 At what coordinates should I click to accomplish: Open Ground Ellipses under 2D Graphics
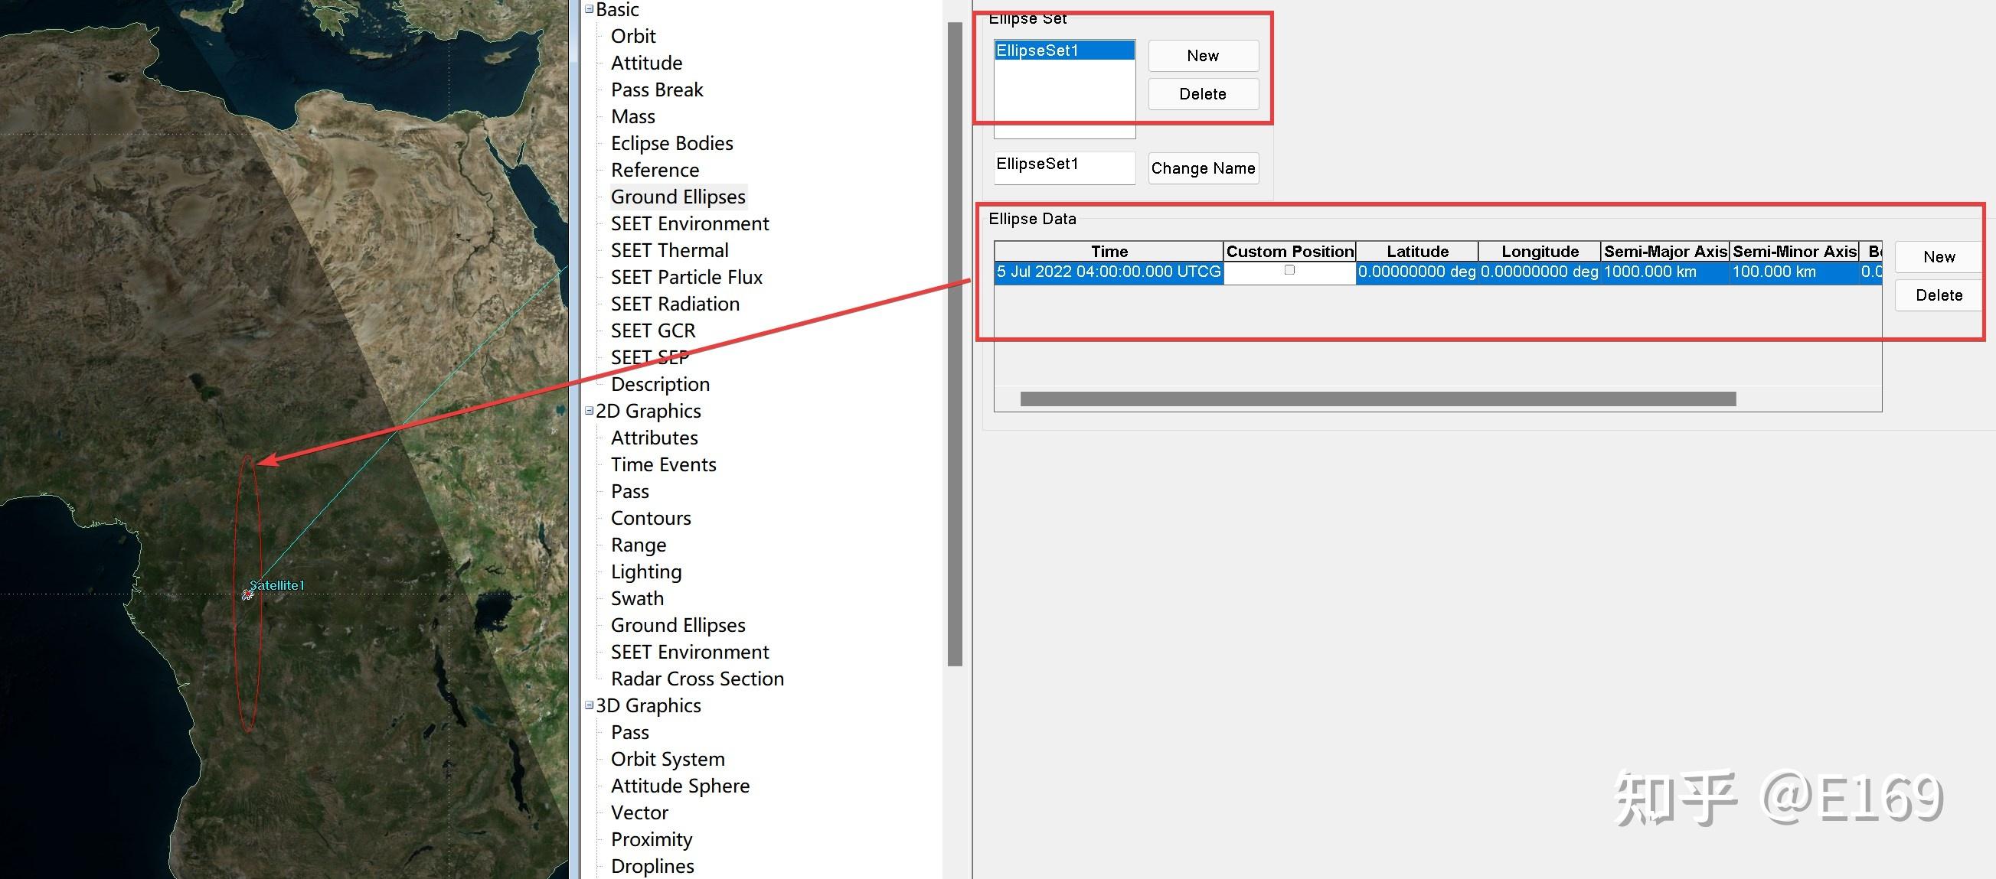678,625
